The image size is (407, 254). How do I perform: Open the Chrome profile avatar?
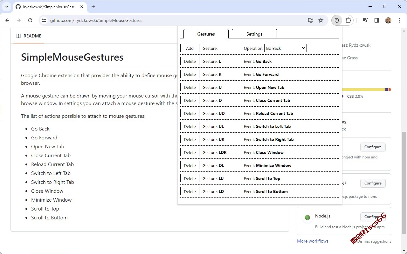click(388, 20)
